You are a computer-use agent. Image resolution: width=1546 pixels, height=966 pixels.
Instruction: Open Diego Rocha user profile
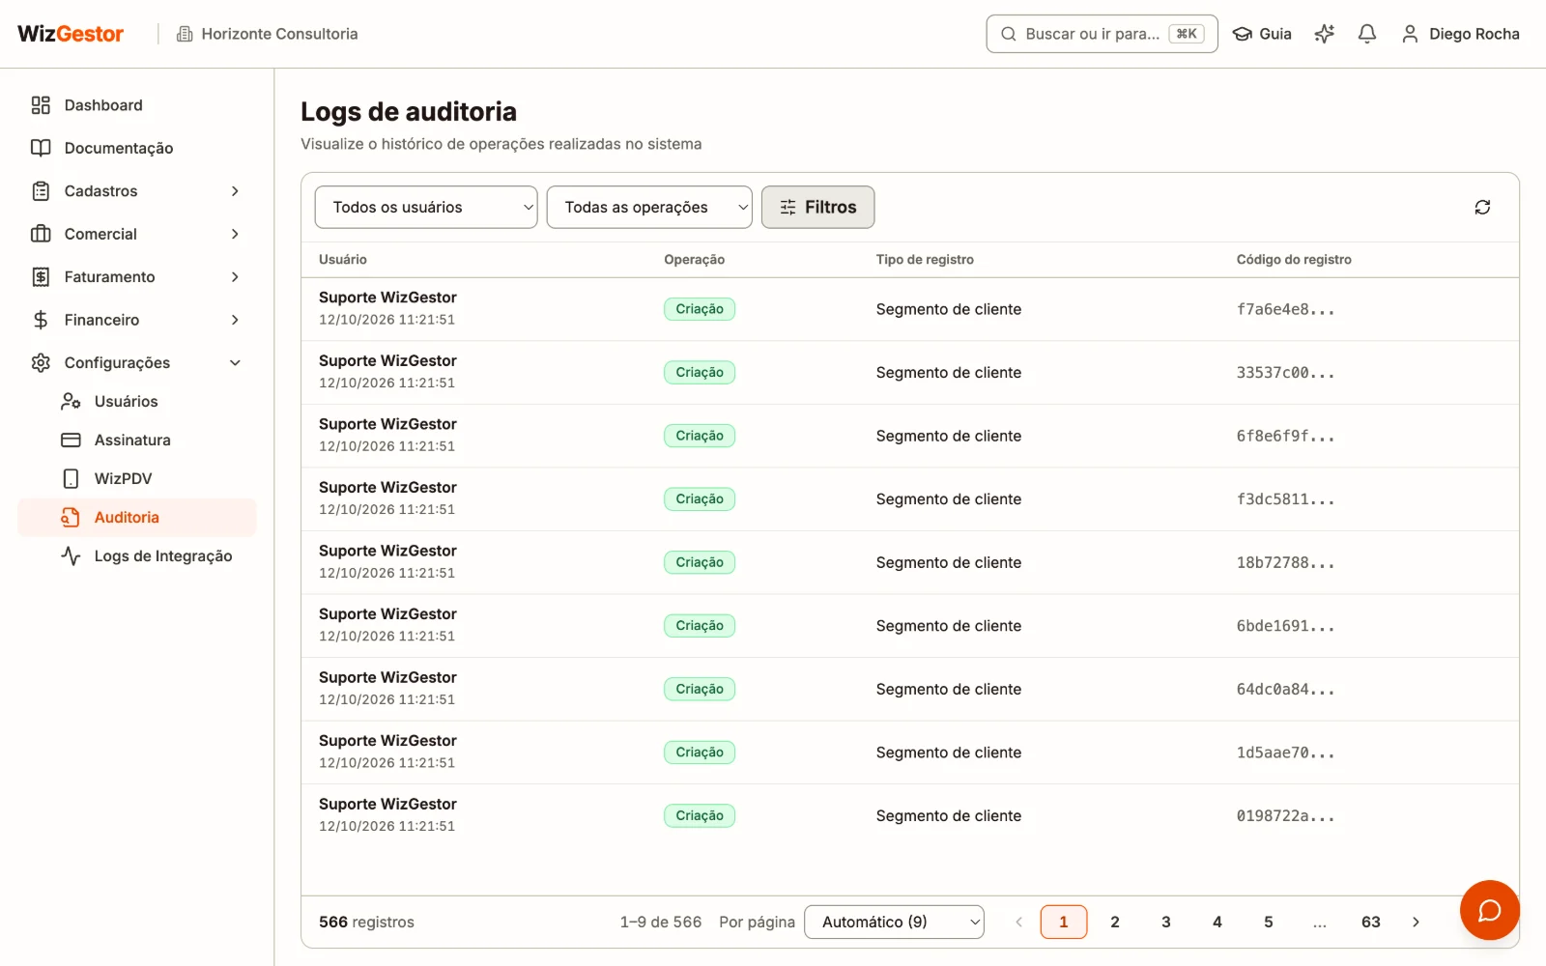(x=1460, y=34)
